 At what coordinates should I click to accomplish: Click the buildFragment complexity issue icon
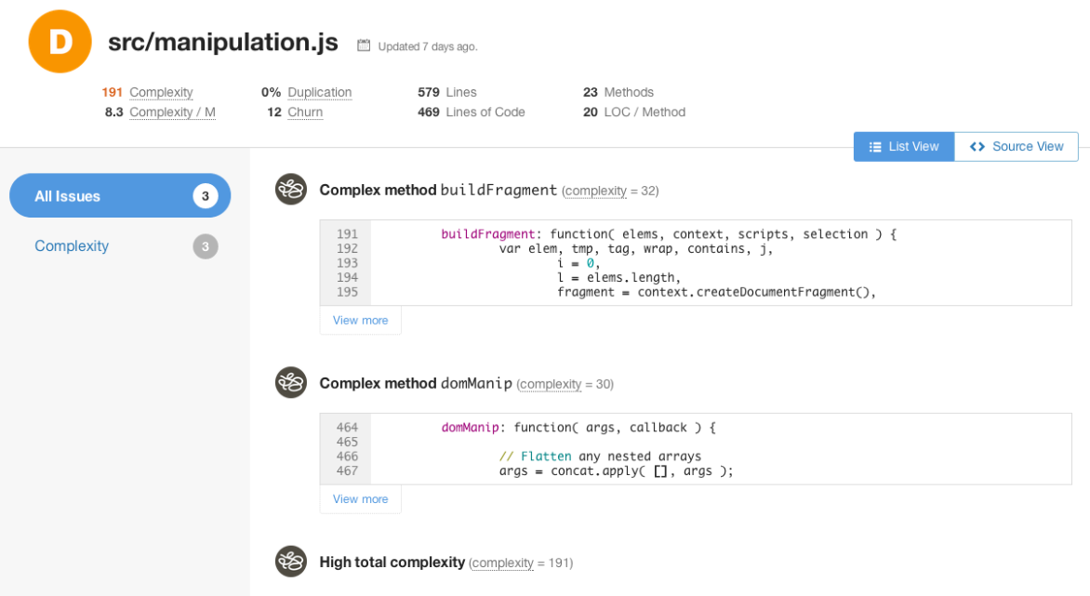point(291,190)
